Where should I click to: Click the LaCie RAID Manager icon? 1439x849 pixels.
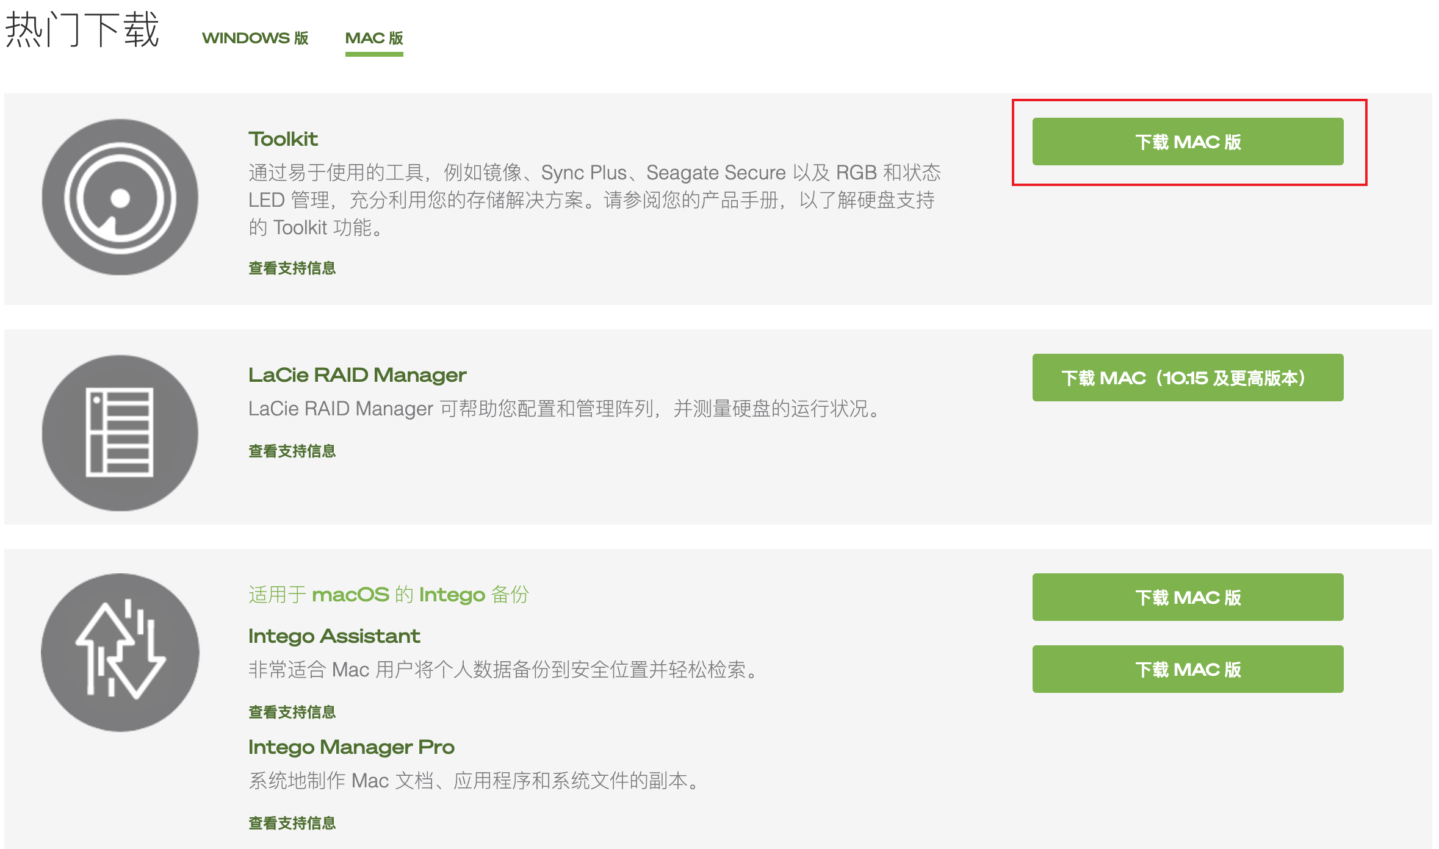click(120, 433)
